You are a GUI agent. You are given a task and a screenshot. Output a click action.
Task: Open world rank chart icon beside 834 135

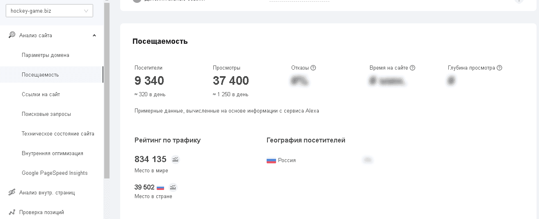tap(176, 160)
